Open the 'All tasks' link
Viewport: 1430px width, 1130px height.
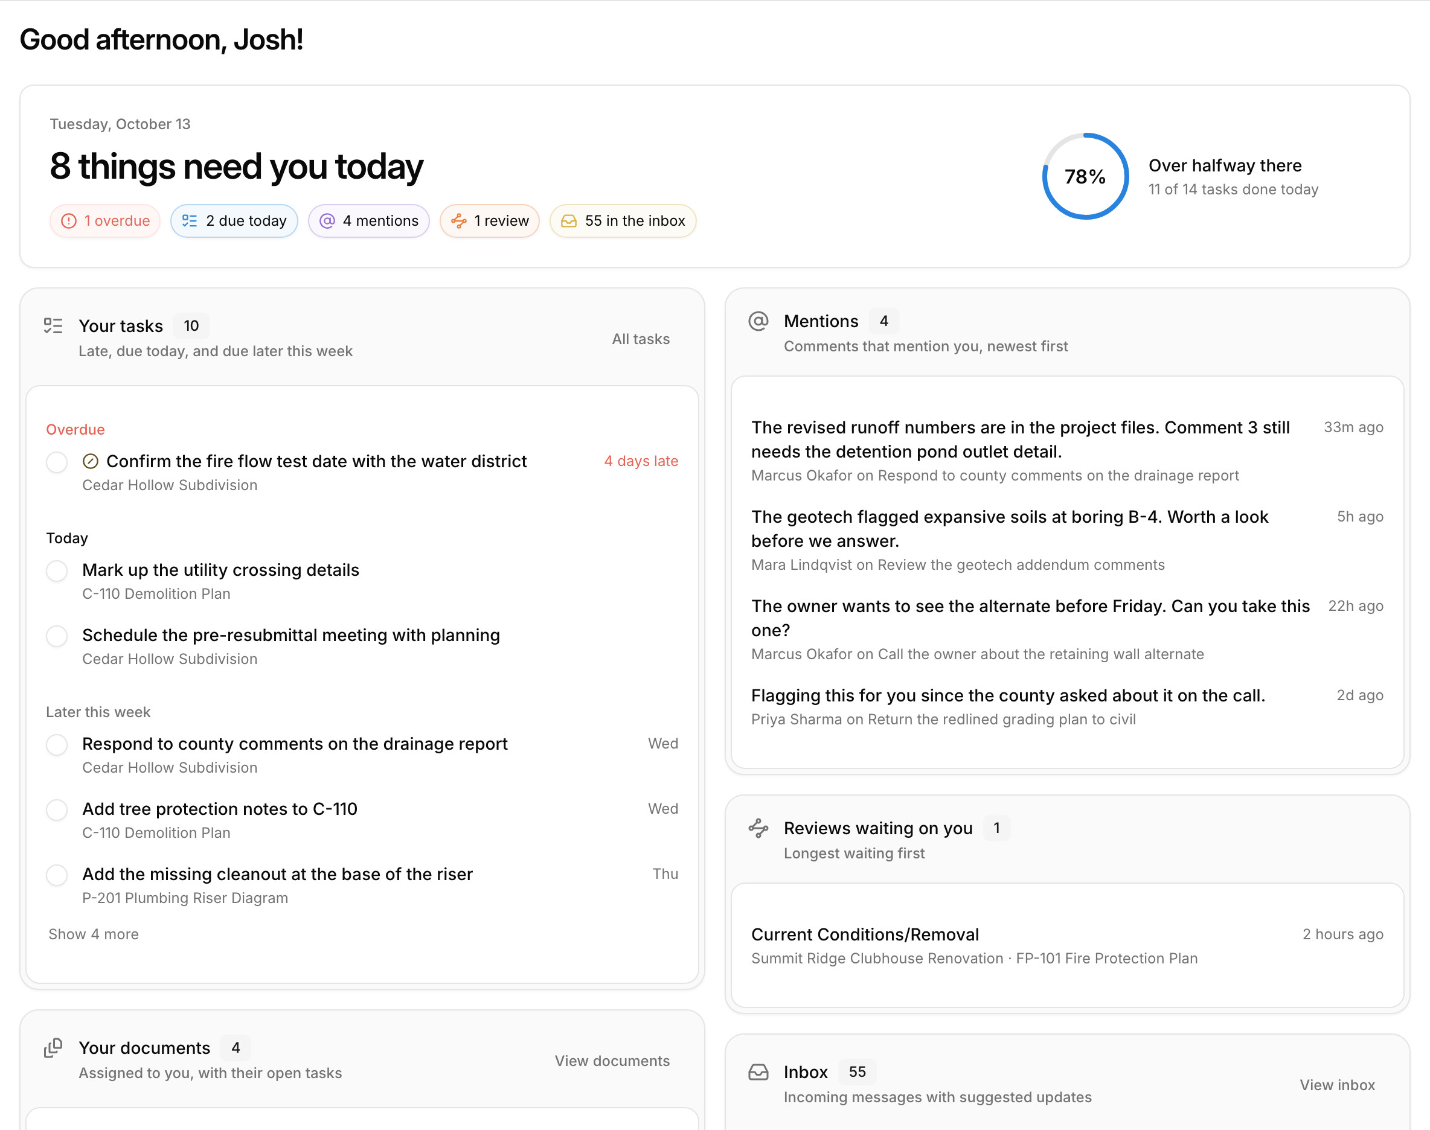coord(641,339)
